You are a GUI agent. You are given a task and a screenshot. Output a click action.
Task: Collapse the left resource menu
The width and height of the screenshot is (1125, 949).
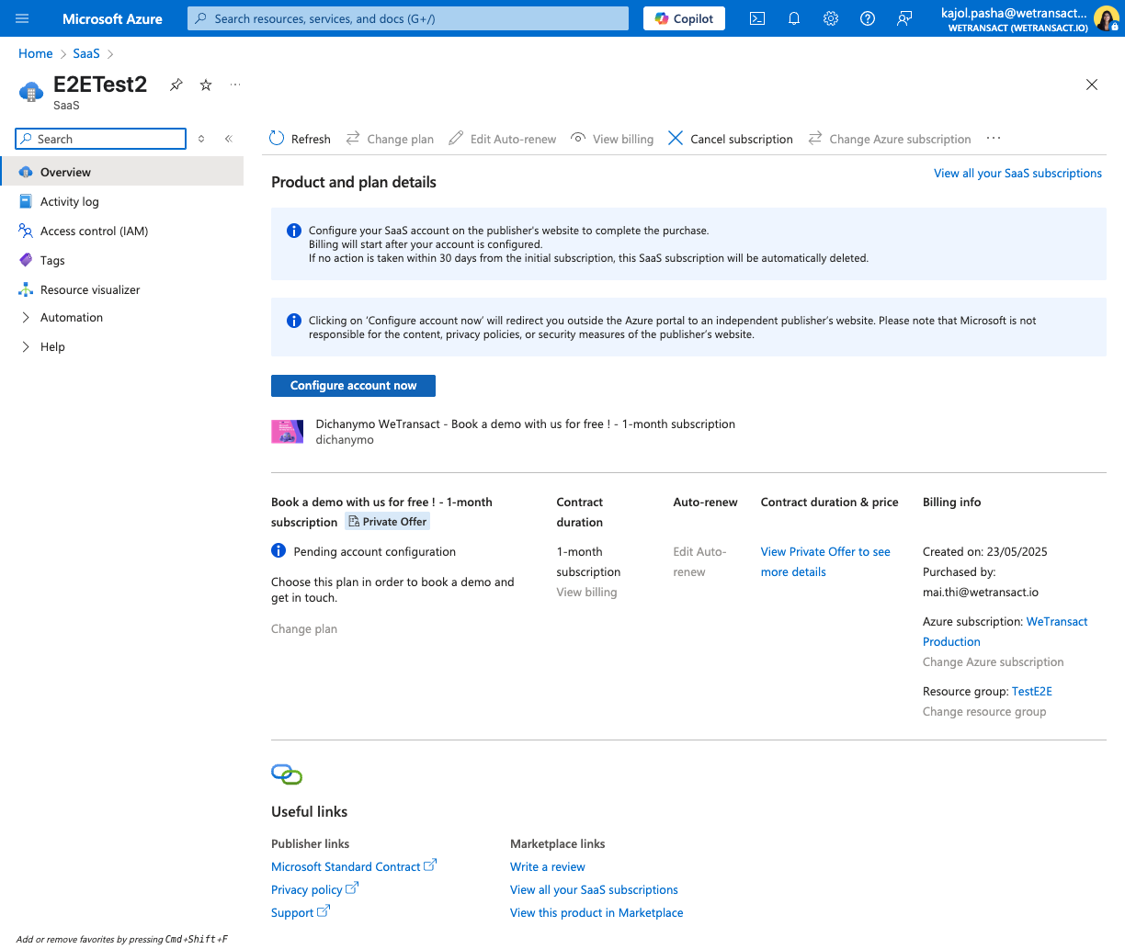point(228,139)
